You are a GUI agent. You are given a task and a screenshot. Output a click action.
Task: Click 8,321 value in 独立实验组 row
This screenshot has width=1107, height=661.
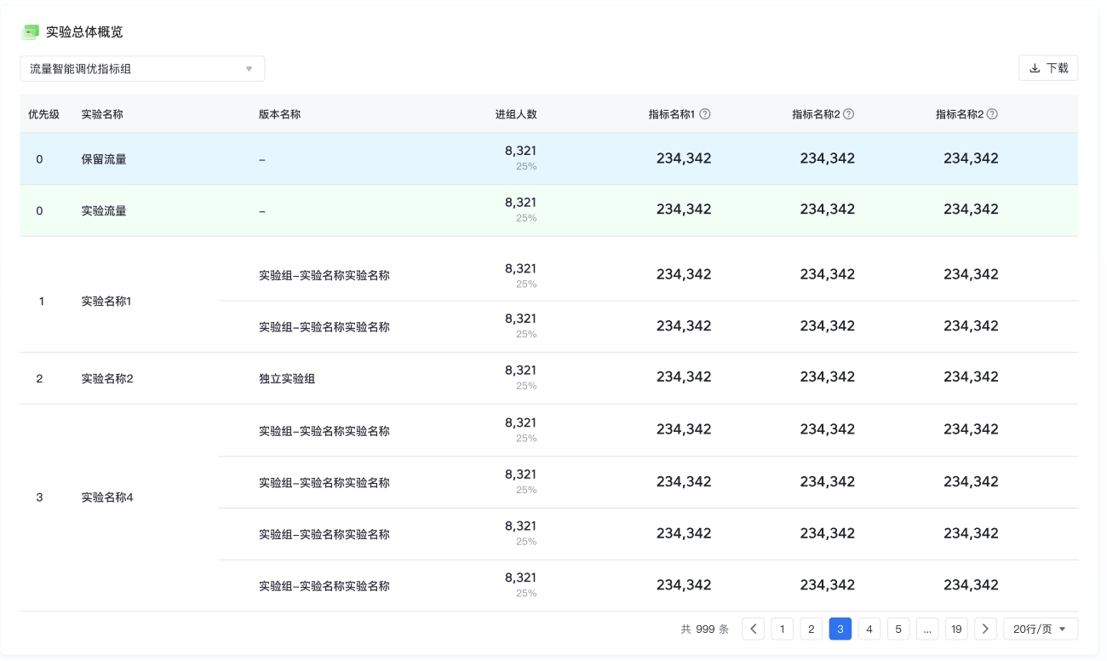[520, 371]
